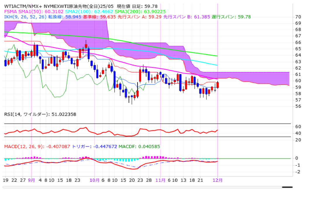Click the 11月 month label on the time axis
The width and height of the screenshot is (316, 206).
click(x=160, y=180)
